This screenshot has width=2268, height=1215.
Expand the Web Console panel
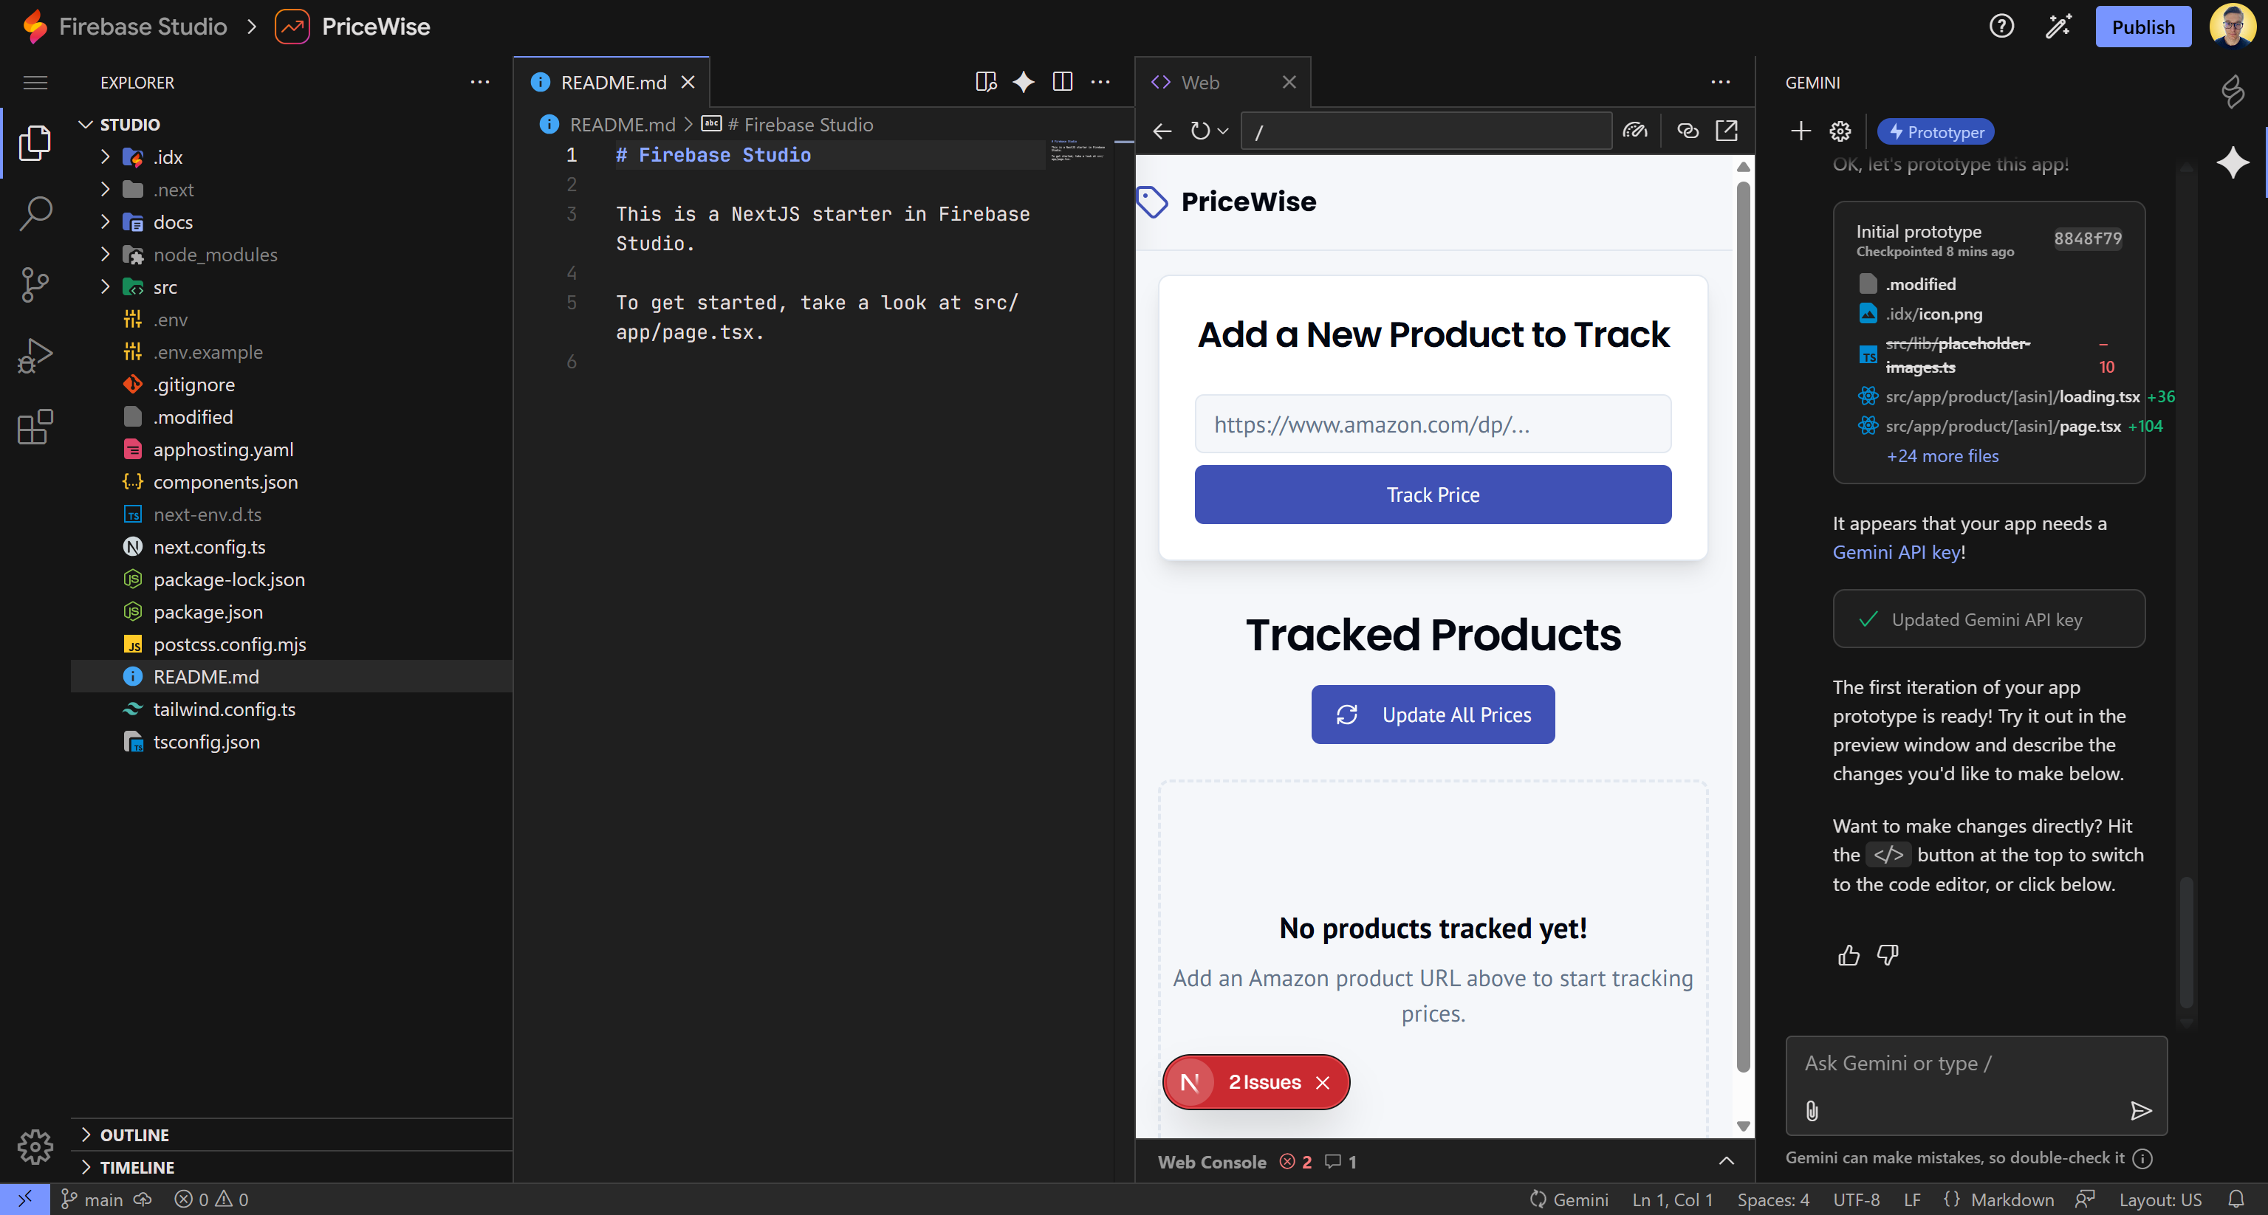1726,1161
